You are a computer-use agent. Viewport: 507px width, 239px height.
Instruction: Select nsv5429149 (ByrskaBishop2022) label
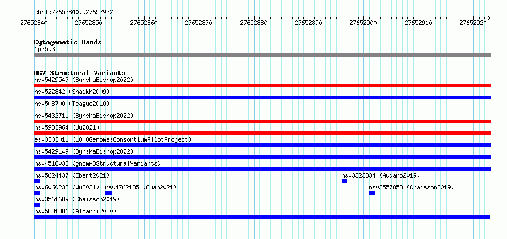[x=84, y=151]
